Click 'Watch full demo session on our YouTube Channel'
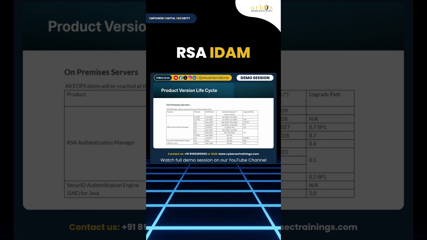The width and height of the screenshot is (427, 240). click(x=213, y=160)
